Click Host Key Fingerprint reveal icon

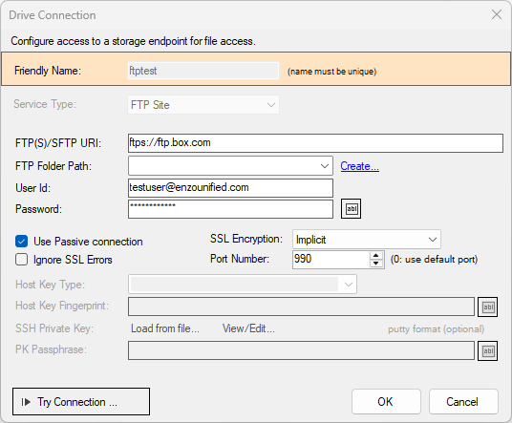click(x=488, y=307)
